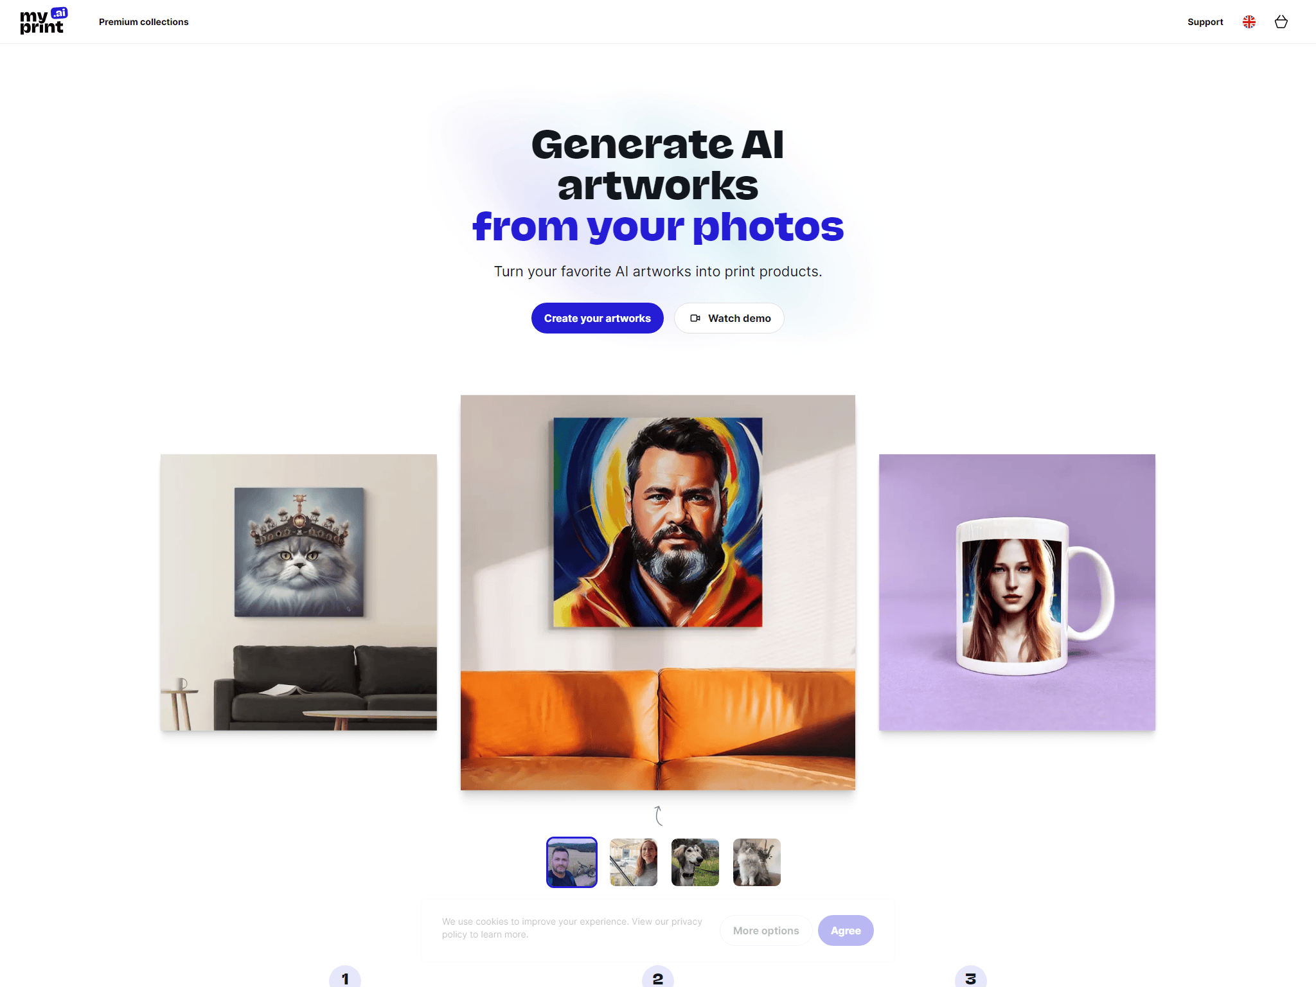Click the curved arrow above the thumbnails
The height and width of the screenshot is (987, 1316).
pos(658,815)
